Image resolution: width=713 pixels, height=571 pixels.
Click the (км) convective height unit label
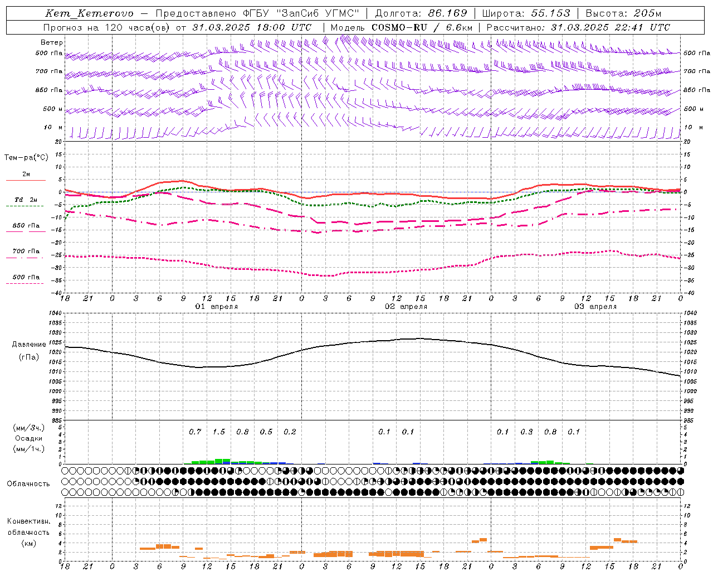pos(29,543)
